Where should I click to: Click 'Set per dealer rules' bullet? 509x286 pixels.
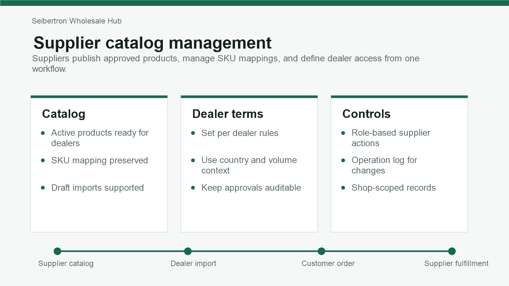click(240, 133)
